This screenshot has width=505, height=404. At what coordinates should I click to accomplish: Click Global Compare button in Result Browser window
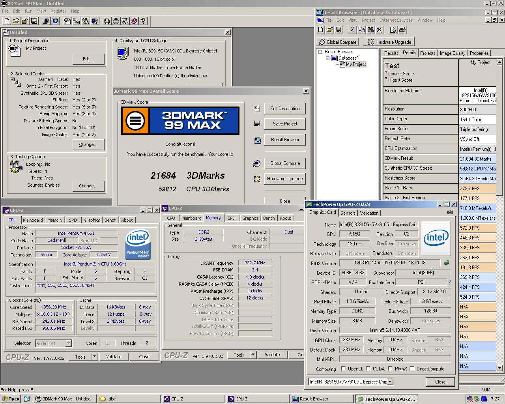coord(338,42)
